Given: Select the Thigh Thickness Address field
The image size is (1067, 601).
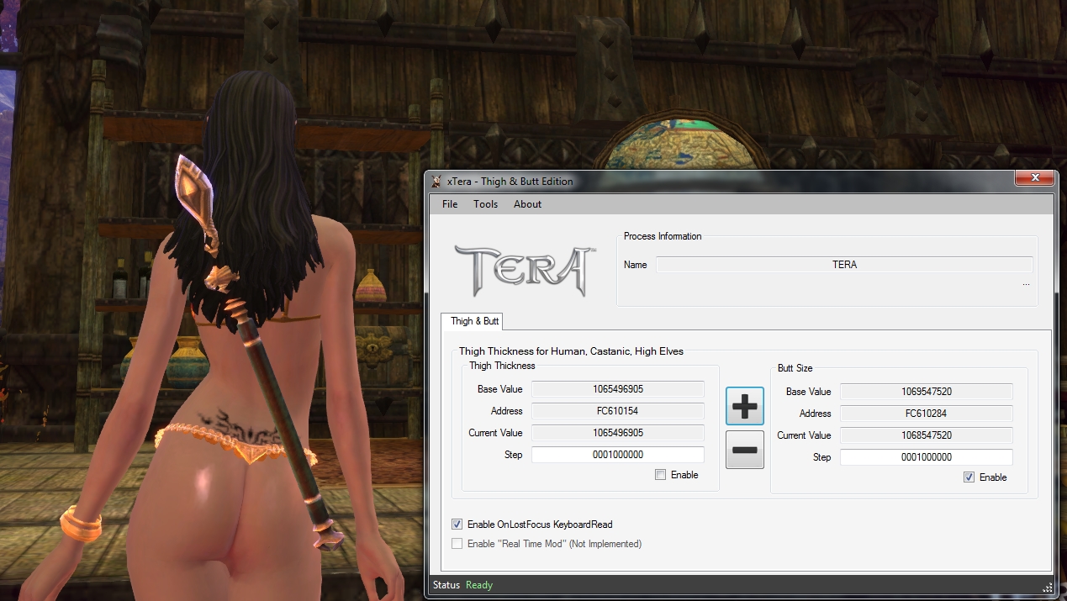Looking at the screenshot, I should 617,411.
